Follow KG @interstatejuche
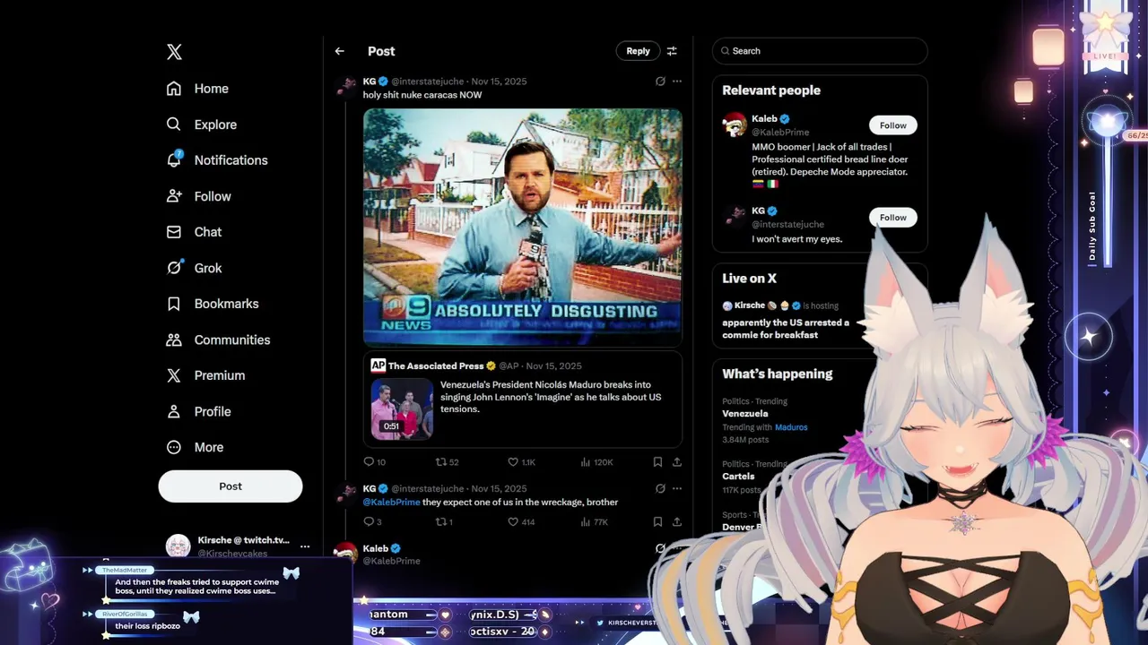The width and height of the screenshot is (1148, 645). [892, 218]
